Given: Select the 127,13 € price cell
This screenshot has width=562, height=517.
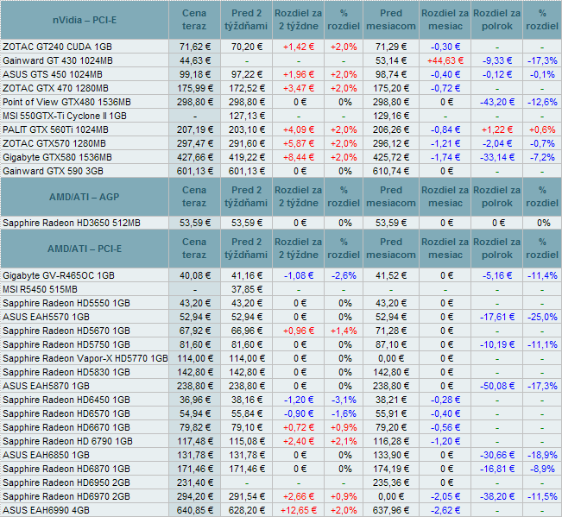Looking at the screenshot, I should 247,116.
